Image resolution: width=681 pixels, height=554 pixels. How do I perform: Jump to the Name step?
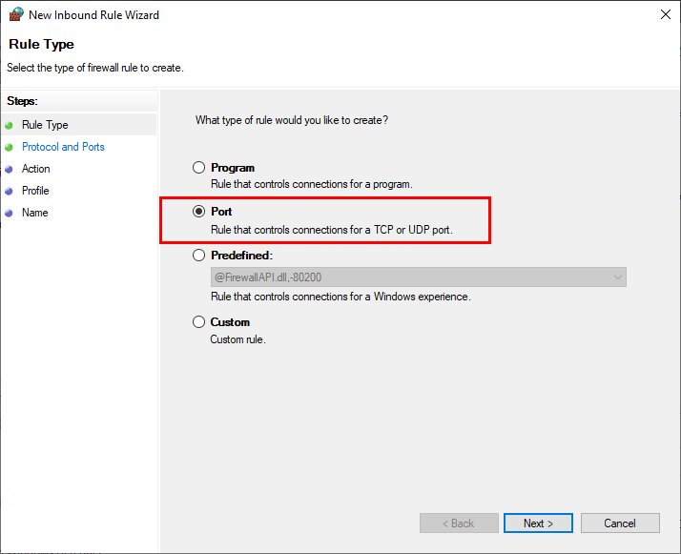pos(35,213)
